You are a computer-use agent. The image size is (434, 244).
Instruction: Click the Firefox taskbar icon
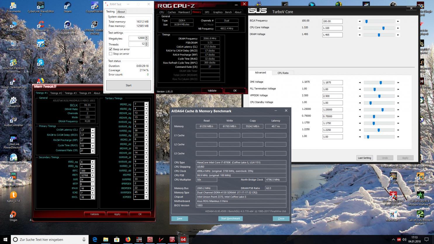click(x=128, y=240)
